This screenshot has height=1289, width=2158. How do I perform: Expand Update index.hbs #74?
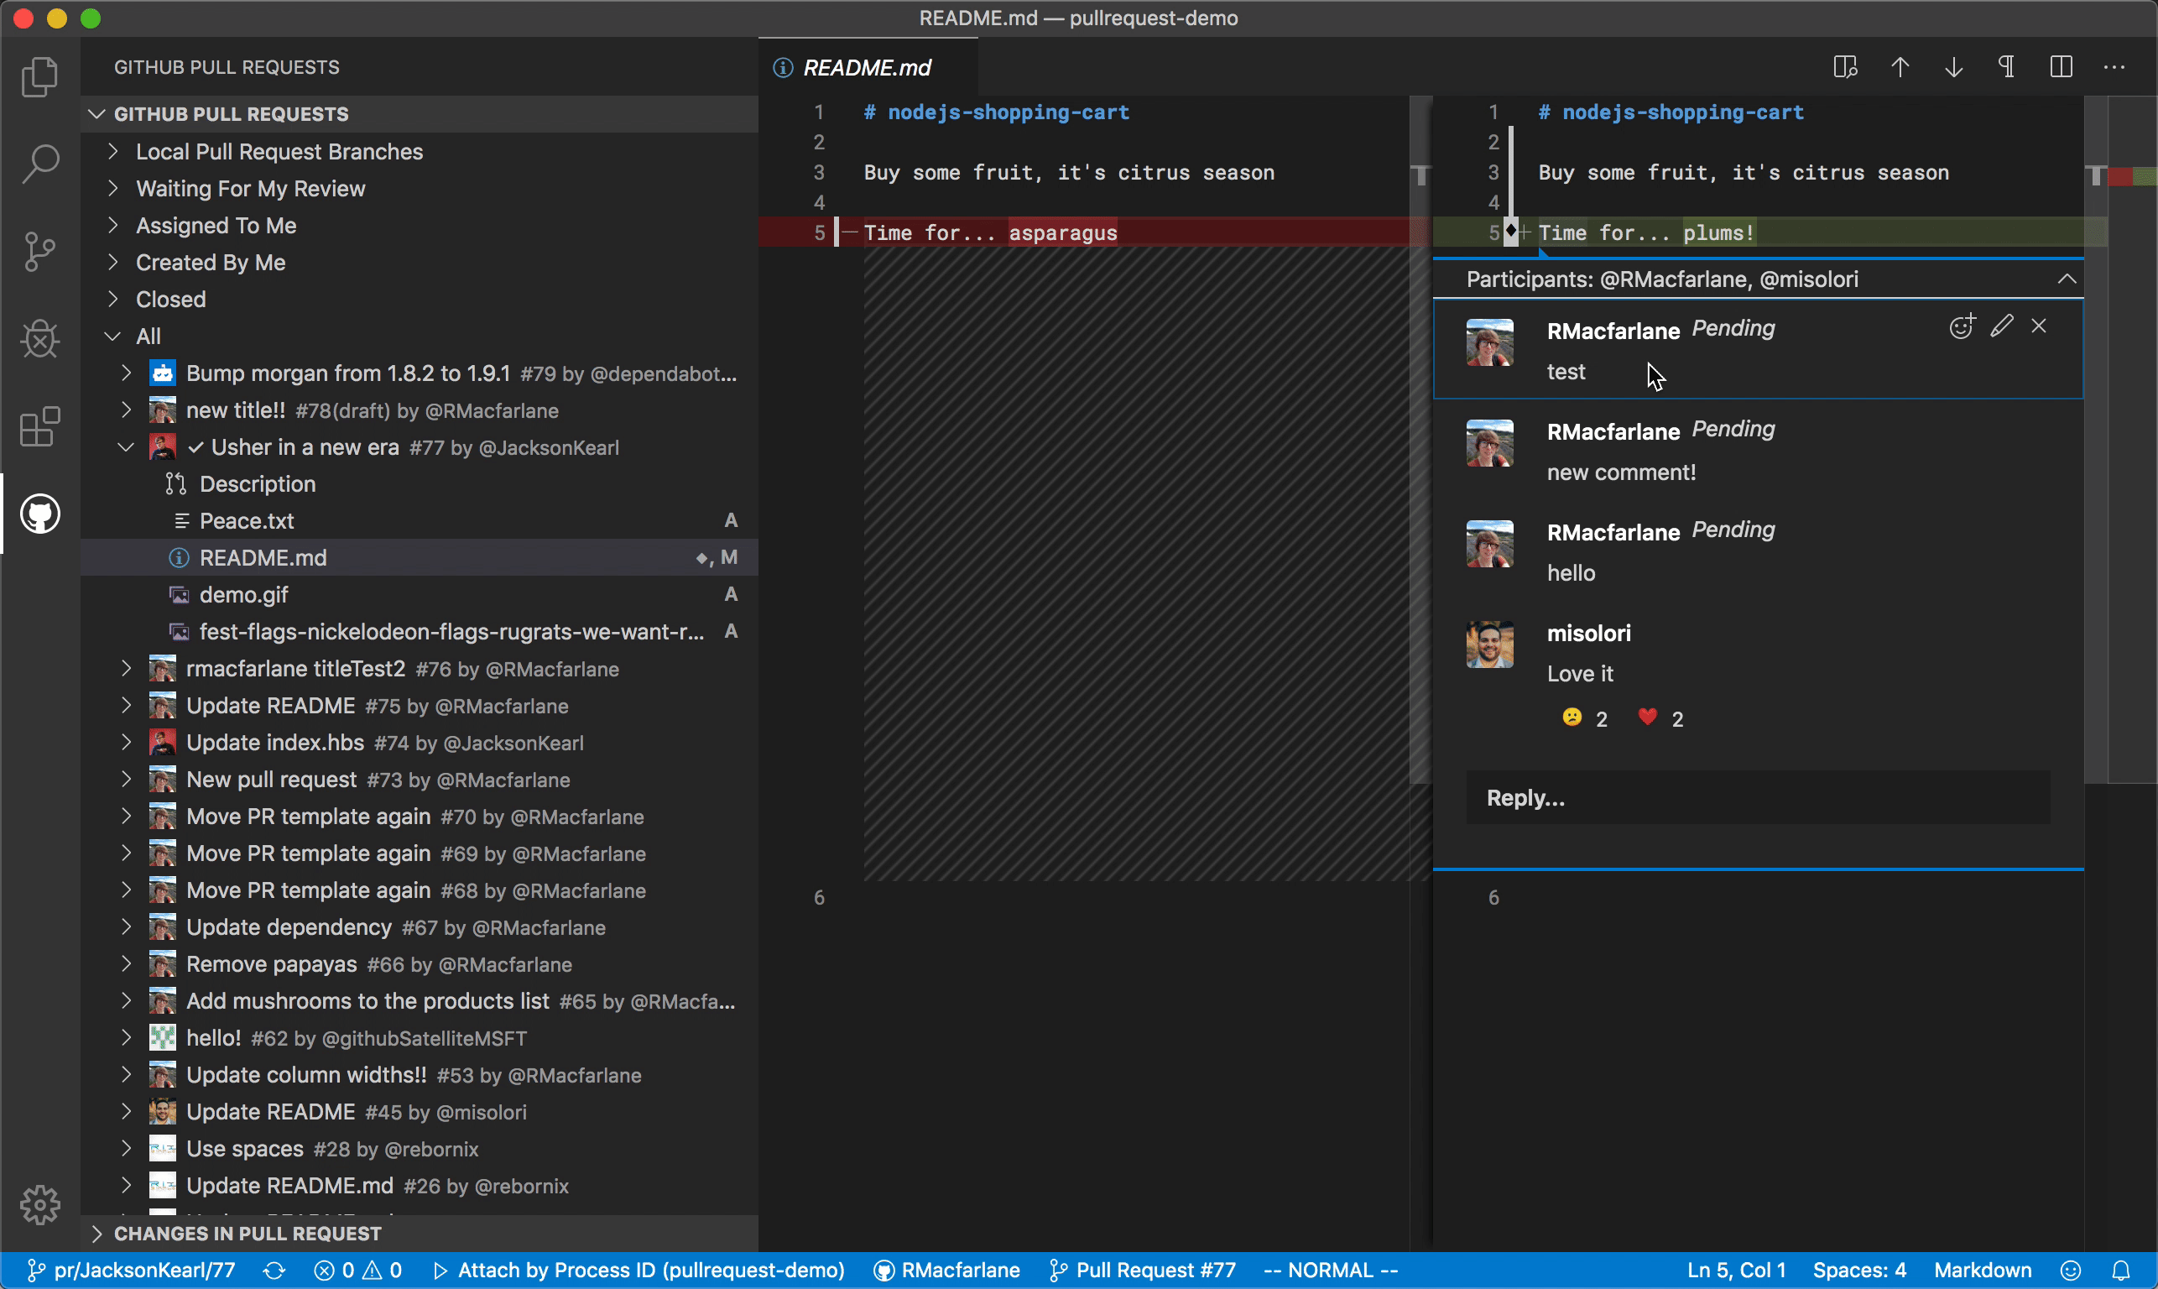tap(420, 743)
